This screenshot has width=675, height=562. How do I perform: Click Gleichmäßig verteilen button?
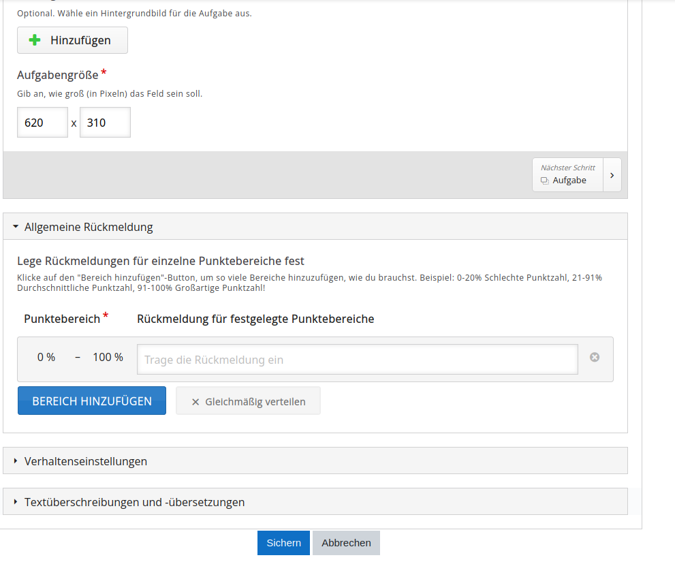248,401
